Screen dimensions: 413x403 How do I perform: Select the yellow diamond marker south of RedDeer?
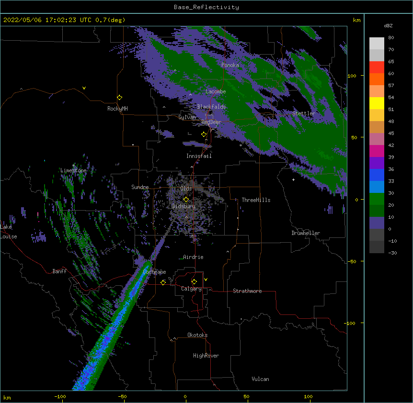click(204, 134)
